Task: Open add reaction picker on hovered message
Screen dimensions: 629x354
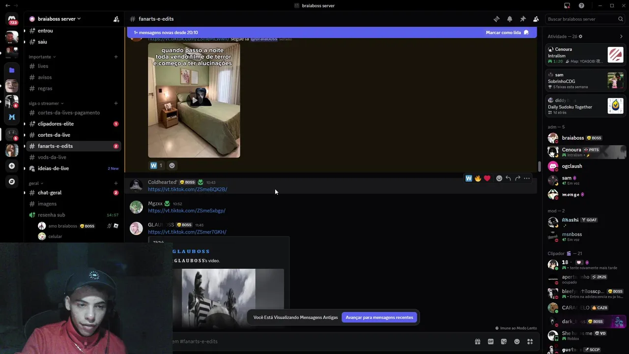Action: 499,178
